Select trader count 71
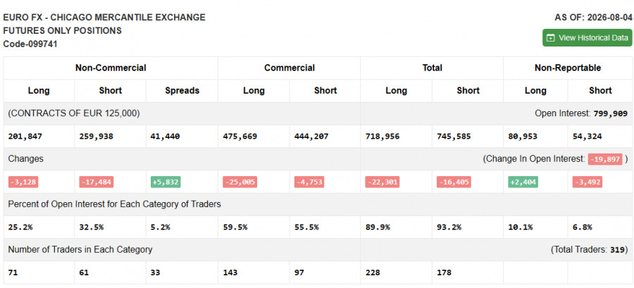634x288 pixels. (13, 273)
